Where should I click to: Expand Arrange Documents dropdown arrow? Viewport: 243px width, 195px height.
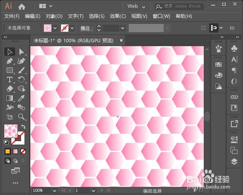tap(51, 6)
